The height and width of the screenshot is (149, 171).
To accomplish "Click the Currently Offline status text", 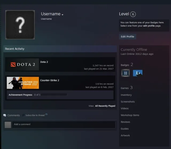I will [x=134, y=50].
